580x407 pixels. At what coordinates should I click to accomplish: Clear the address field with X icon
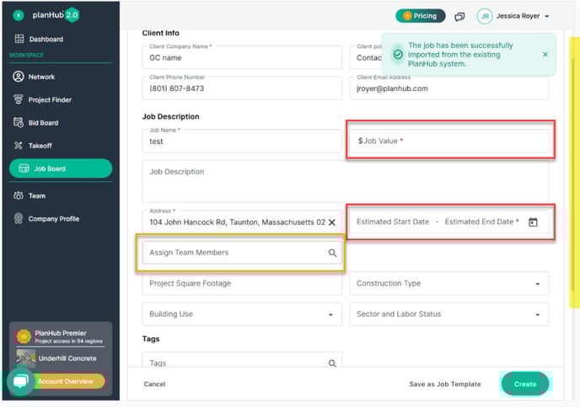point(332,222)
